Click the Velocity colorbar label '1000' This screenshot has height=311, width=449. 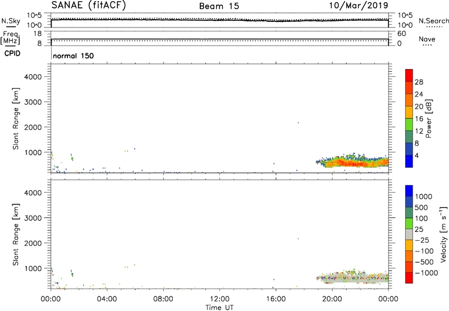coord(423,196)
